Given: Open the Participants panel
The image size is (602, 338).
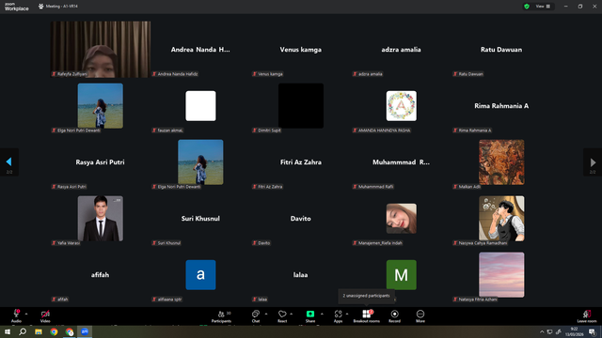Looking at the screenshot, I should [222, 316].
